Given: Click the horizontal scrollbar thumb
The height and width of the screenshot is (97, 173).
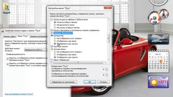Looking at the screenshot, I should click(78, 62).
